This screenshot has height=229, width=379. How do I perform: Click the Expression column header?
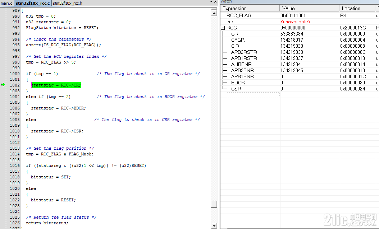click(250, 8)
